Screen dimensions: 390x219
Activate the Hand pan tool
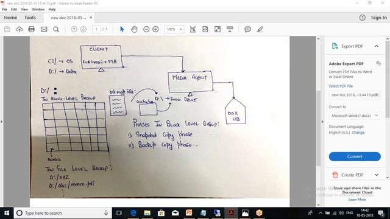[134, 29]
